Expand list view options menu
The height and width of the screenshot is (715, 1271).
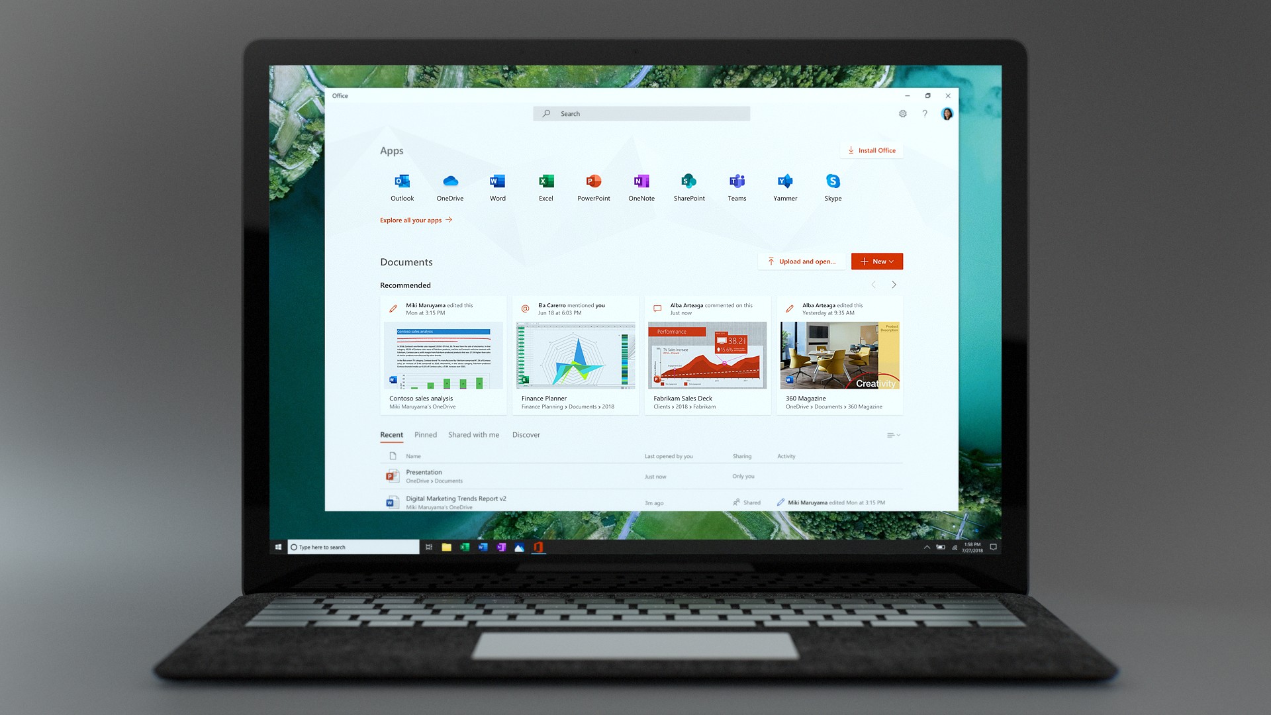coord(892,434)
